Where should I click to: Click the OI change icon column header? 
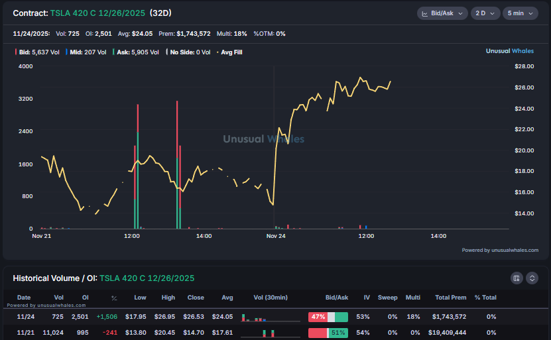(114, 298)
